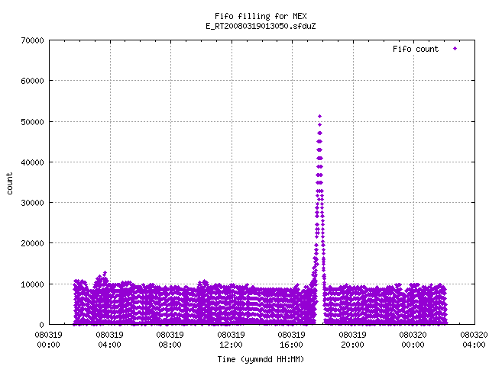
Task: Click the y-axis tick value 30000
Action: [32, 203]
